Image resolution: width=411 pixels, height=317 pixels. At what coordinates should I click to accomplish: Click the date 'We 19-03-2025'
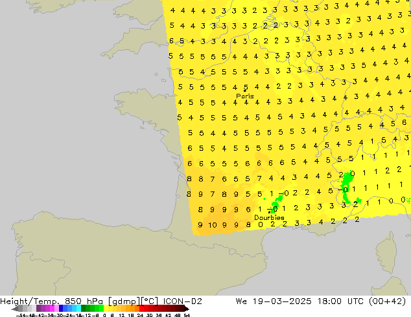tap(274, 301)
